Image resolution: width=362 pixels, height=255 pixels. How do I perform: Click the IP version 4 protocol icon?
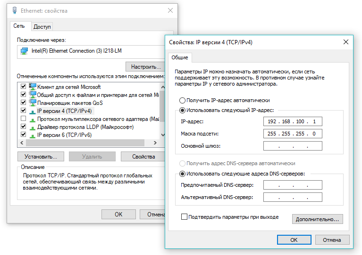pos(33,111)
